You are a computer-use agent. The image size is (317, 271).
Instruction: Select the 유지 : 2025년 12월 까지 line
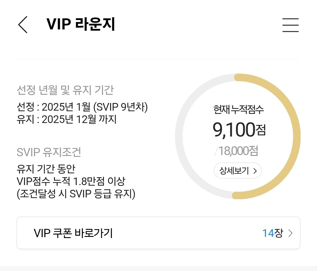[x=67, y=119]
